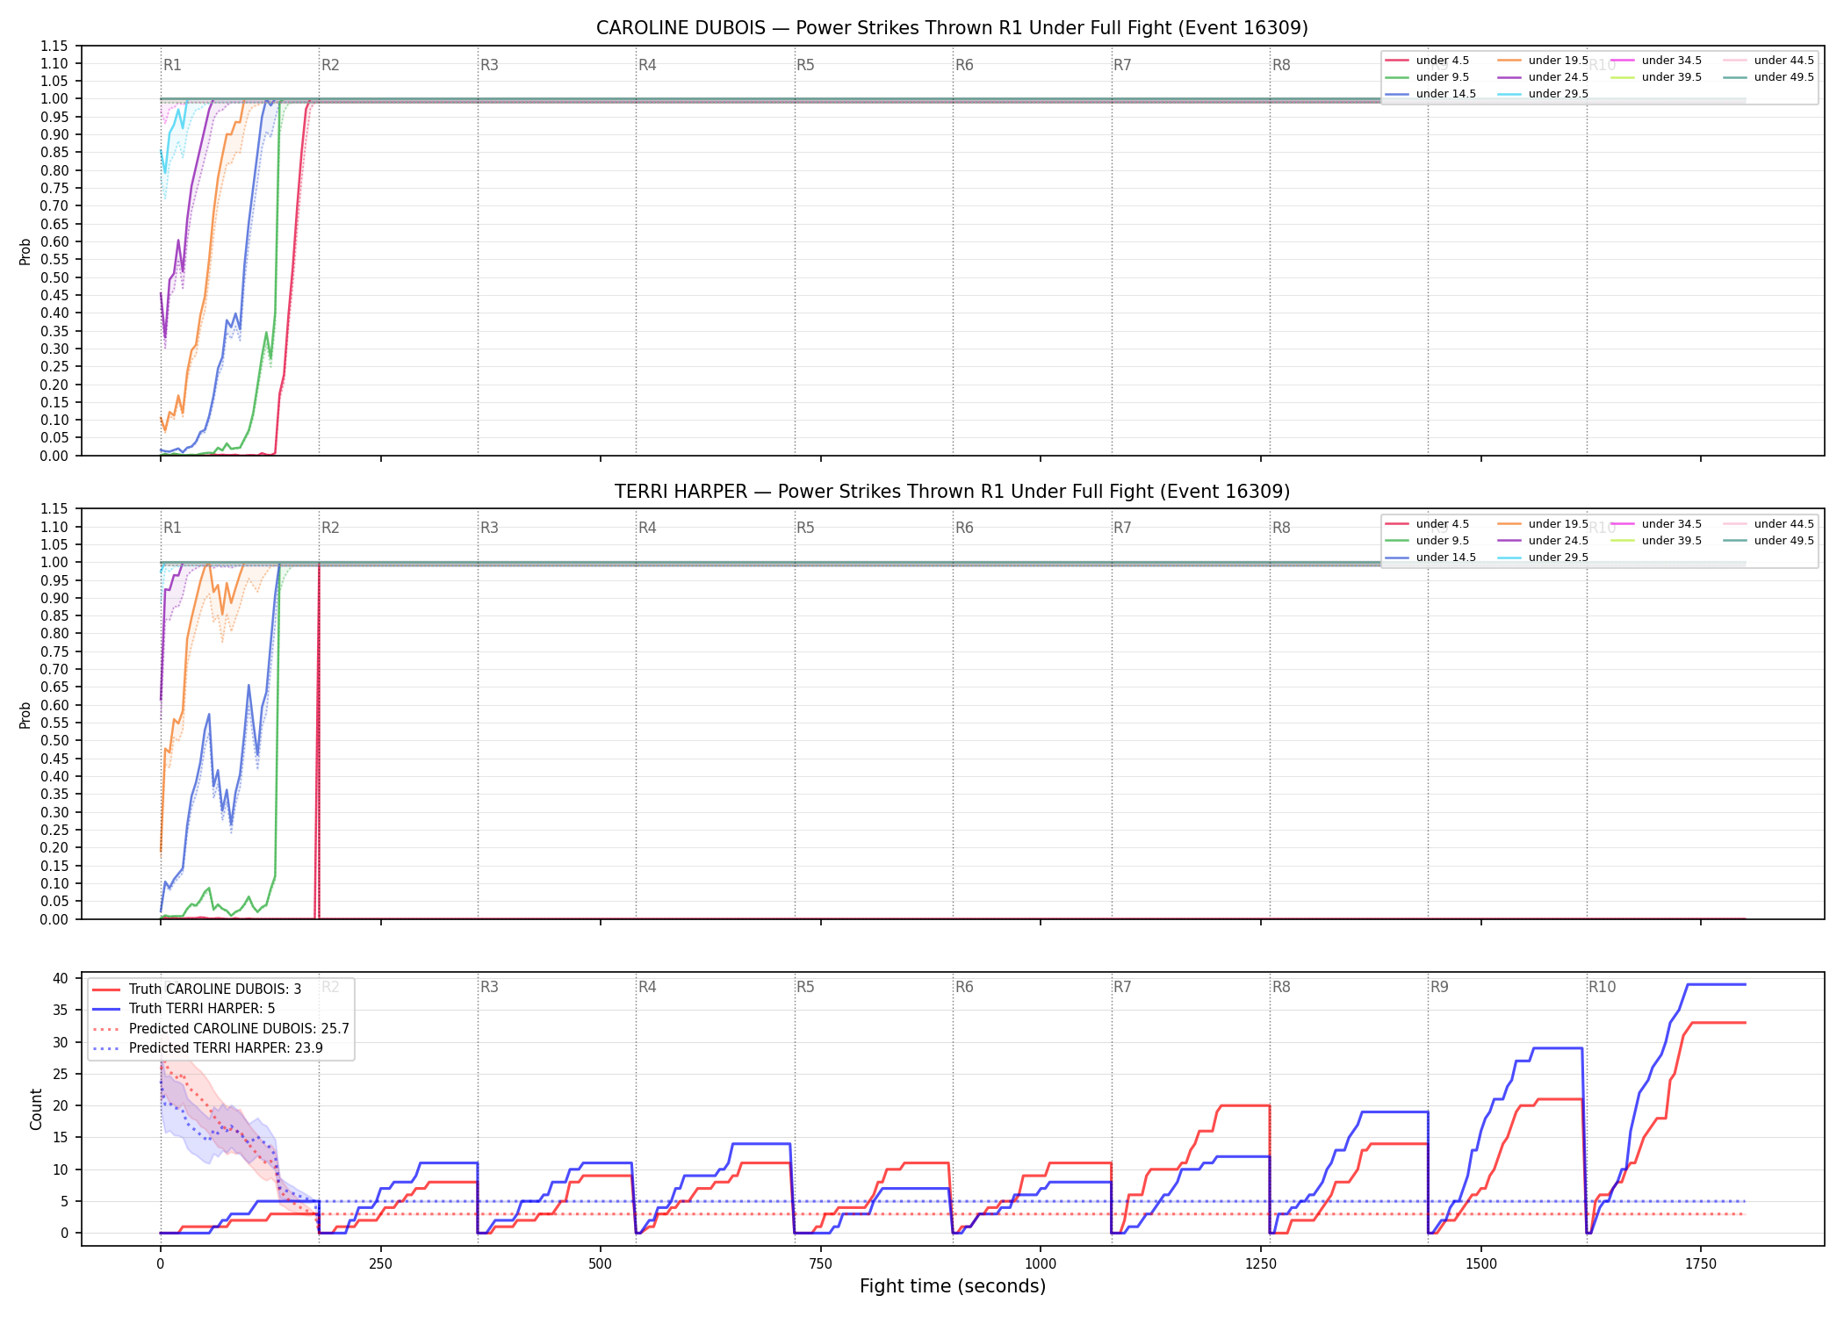Viewport: 1844px width, 1317px height.
Task: Click the 1250 tick label on the x-axis
Action: click(1261, 1264)
